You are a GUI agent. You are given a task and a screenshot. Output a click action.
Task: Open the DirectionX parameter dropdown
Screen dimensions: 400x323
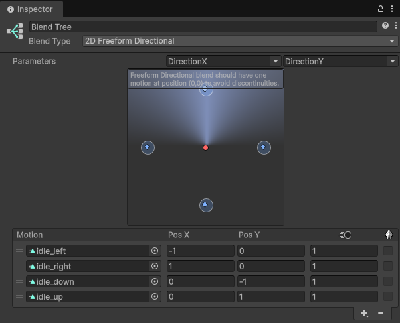223,62
